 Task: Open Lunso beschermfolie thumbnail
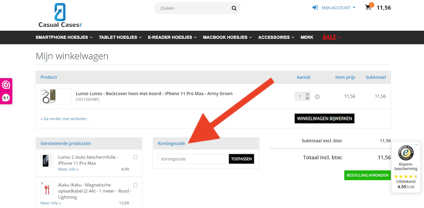pos(47,161)
